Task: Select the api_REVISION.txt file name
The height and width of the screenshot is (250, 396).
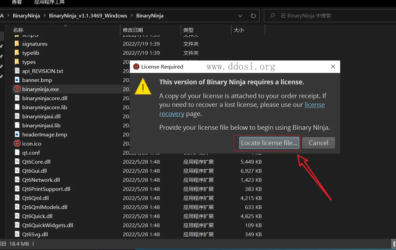Action: [43, 71]
